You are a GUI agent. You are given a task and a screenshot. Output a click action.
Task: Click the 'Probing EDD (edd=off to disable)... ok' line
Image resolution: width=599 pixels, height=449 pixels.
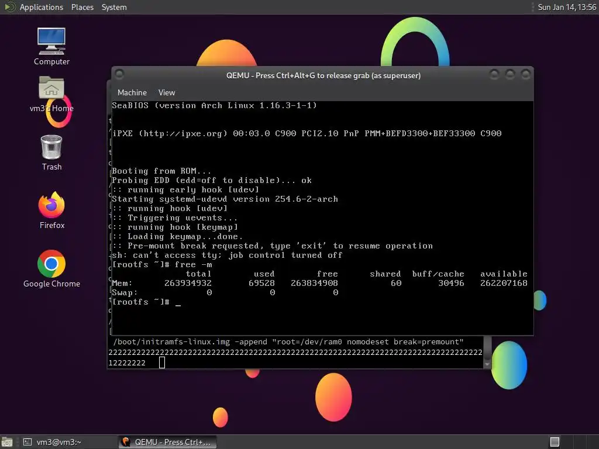tap(212, 180)
